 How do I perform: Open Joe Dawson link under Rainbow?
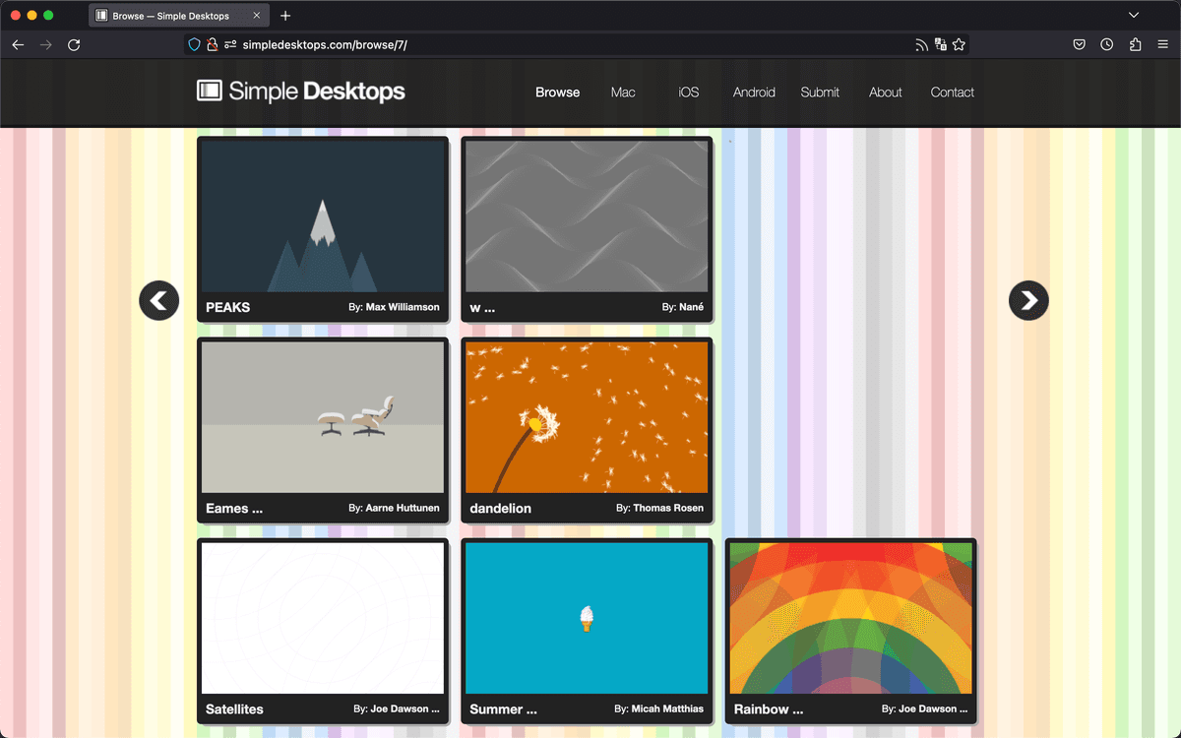tap(933, 709)
